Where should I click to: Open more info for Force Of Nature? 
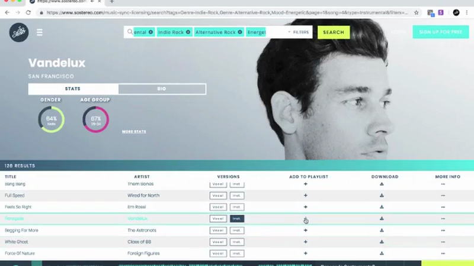pos(443,254)
